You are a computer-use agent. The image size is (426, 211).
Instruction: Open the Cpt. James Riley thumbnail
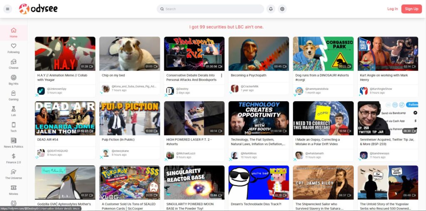(x=323, y=182)
